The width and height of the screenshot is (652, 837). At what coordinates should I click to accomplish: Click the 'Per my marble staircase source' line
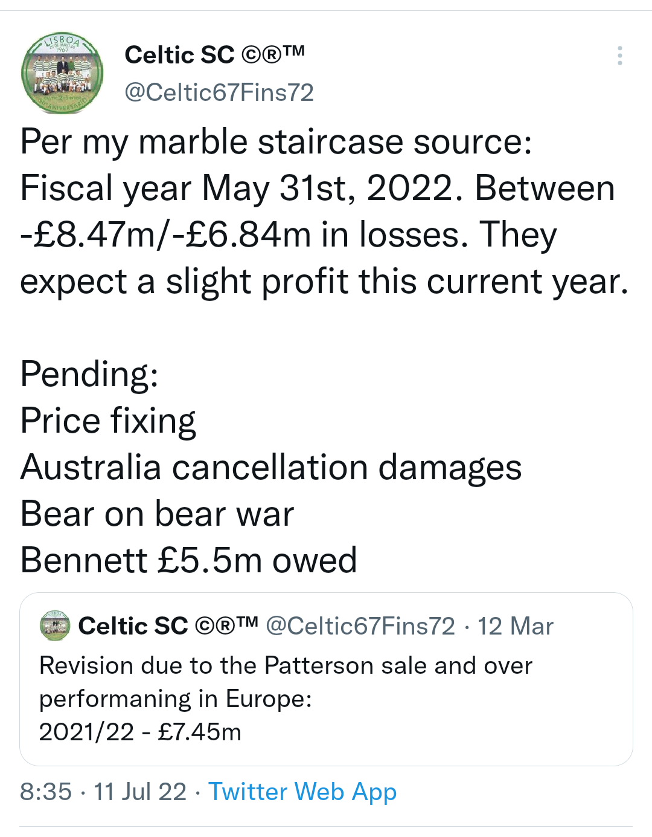coord(276,142)
